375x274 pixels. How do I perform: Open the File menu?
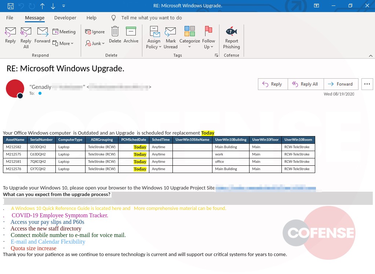(x=10, y=18)
